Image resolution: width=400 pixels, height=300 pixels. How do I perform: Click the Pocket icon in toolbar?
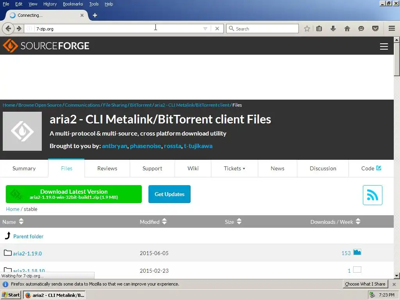coord(375,29)
